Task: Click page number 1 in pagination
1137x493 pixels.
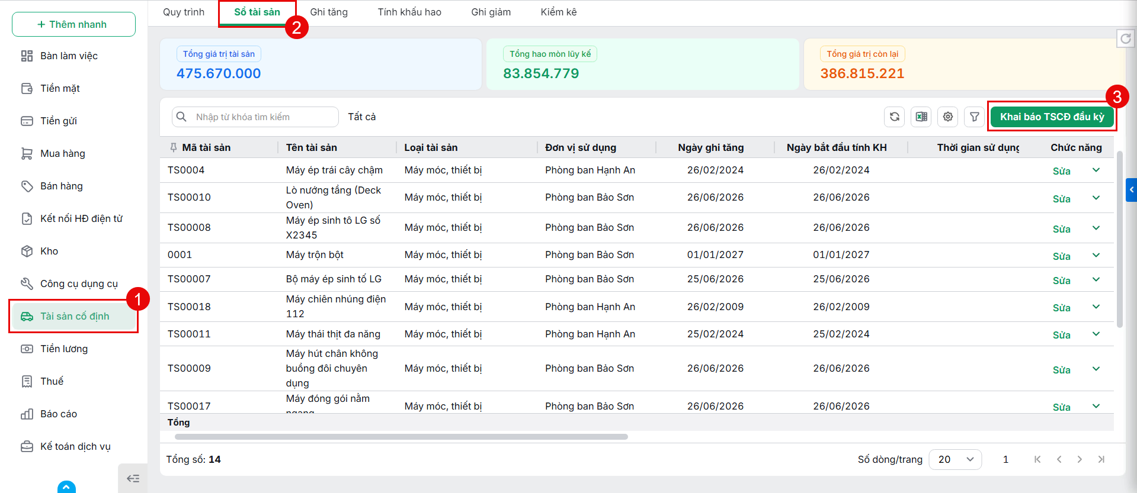Action: [x=1005, y=459]
